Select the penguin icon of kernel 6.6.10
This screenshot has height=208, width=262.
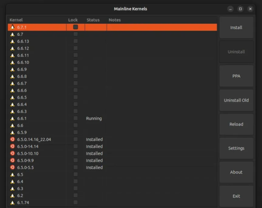point(12,62)
